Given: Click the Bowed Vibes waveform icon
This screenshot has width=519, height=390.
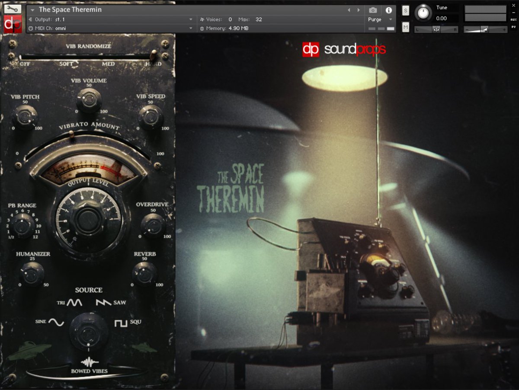Looking at the screenshot, I should point(90,362).
